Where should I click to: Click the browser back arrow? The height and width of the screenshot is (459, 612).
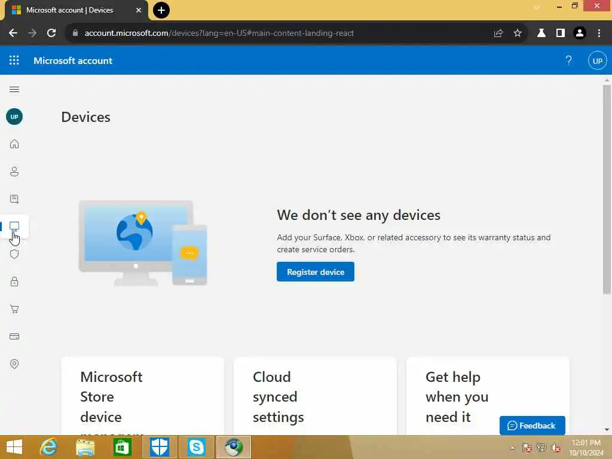[13, 33]
